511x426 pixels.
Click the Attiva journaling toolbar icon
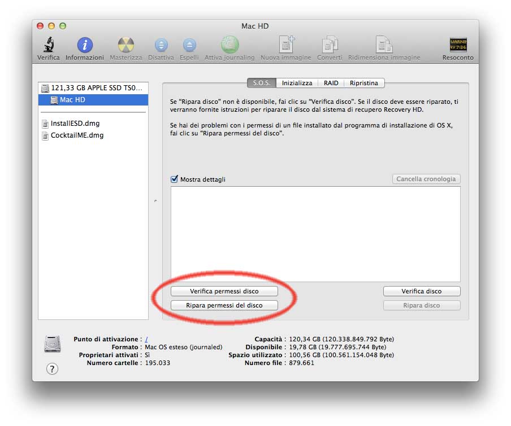pos(229,45)
